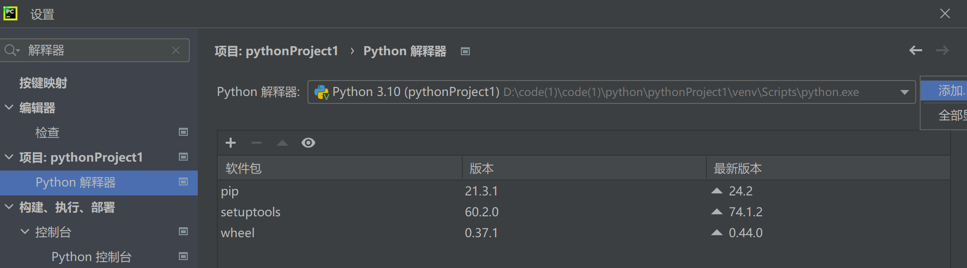Uninstall package with minus icon
The height and width of the screenshot is (268, 967).
257,143
